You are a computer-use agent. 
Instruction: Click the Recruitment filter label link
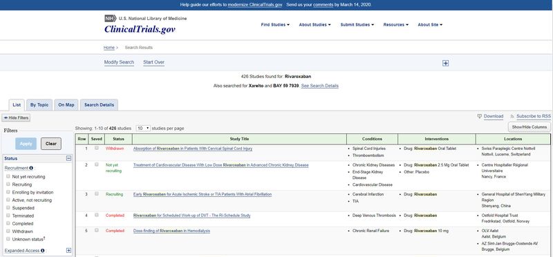pyautogui.click(x=16, y=169)
